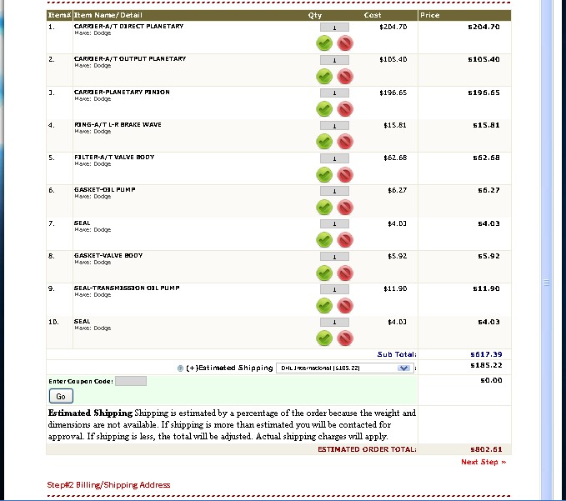The image size is (566, 501).
Task: Remove Gasket-Oil Pump using red icon
Action: coord(345,207)
